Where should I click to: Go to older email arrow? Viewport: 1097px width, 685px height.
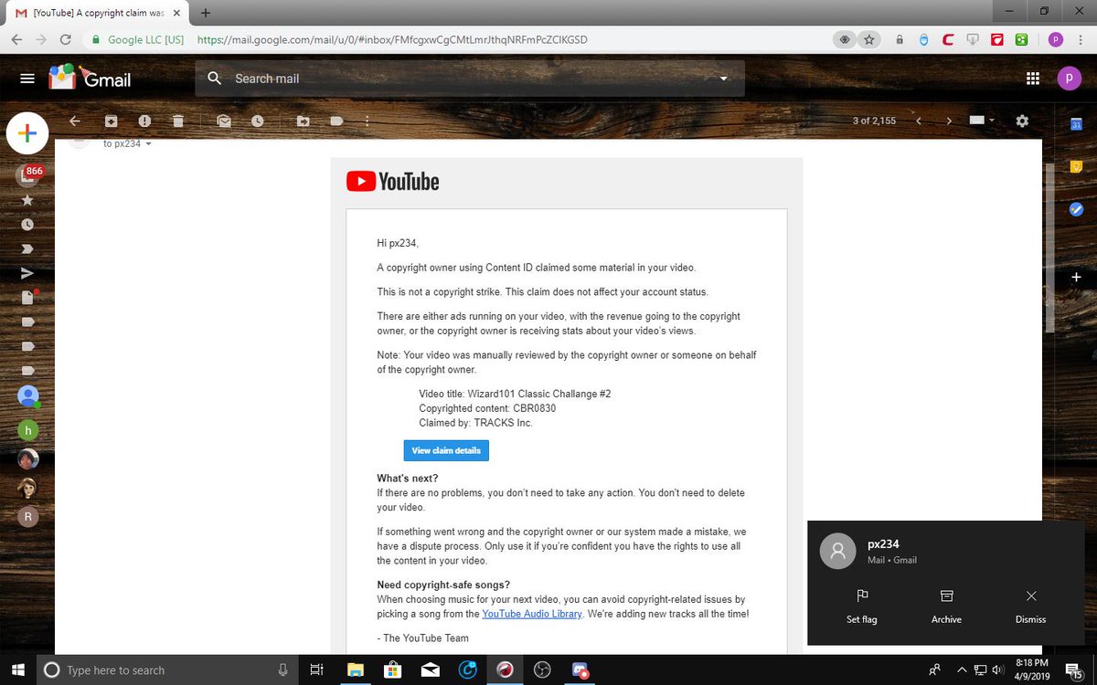coord(949,121)
